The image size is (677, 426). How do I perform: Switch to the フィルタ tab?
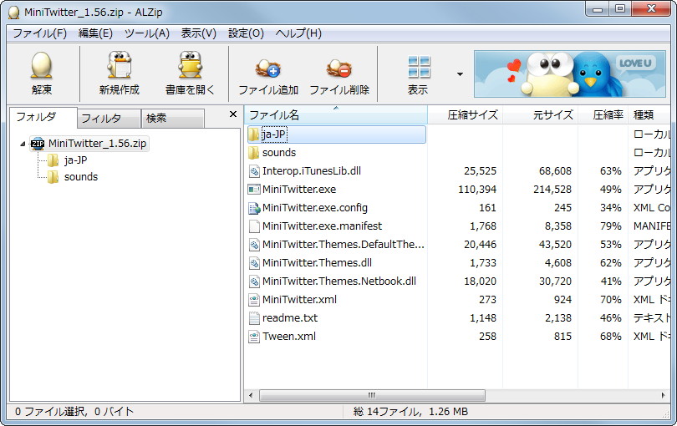pyautogui.click(x=109, y=119)
